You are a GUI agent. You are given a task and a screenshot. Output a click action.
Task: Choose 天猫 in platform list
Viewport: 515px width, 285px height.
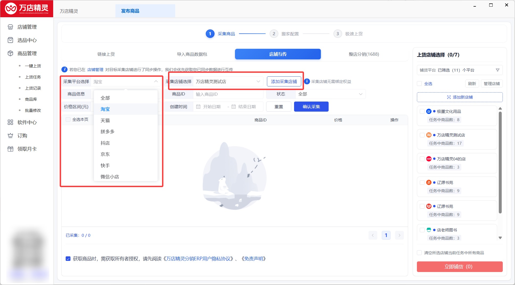click(126, 120)
